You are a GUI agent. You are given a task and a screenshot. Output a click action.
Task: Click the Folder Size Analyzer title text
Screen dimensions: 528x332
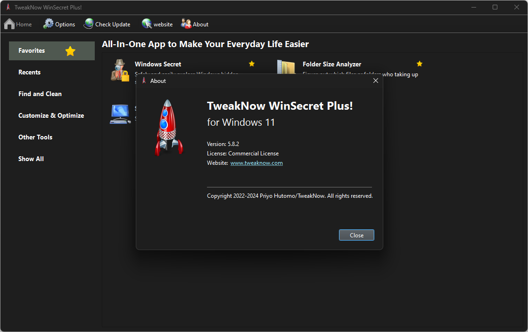332,64
